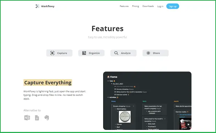Click the Sign up button
Screen dimensions: 216x133
pos(172,6)
